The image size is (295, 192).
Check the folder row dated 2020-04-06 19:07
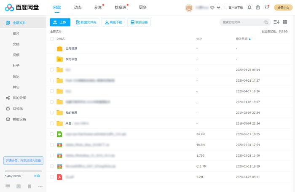coord(52,102)
